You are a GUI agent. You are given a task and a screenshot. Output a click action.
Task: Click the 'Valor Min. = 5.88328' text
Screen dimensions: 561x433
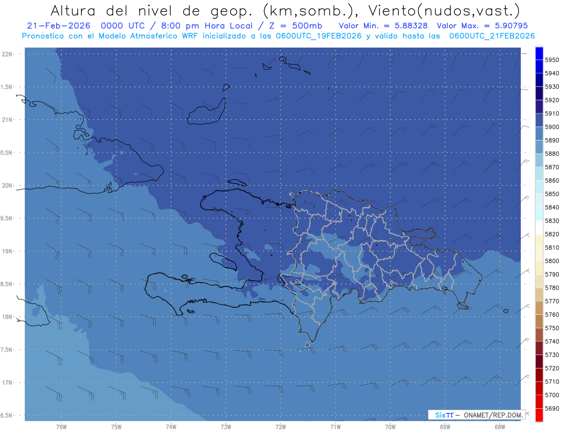click(383, 26)
